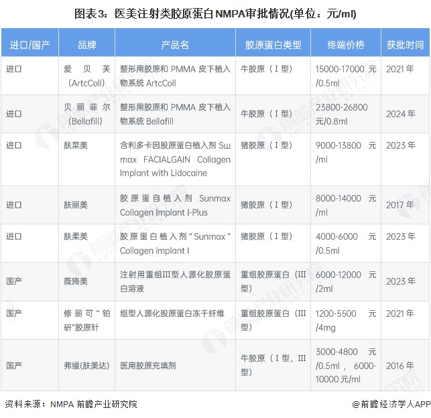This screenshot has width=431, height=418.
Task: Click price '6000-12000元/2ml'
Action: click(346, 281)
